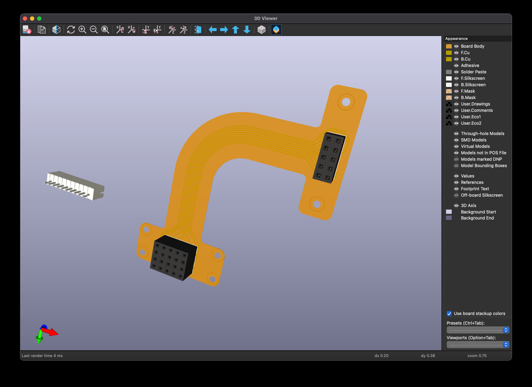Open Board Body color swatch
Screen dimensions: 532x387
pyautogui.click(x=449, y=46)
